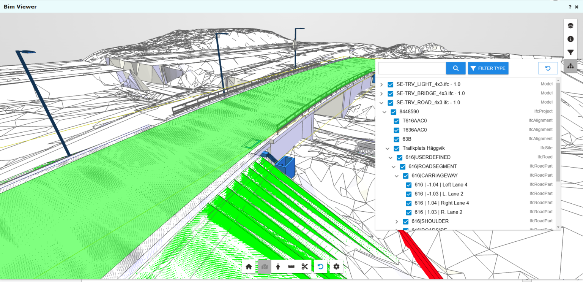Uncheck SE-TRV_LIGHT_4x3.ifc model checkbox
The image size is (583, 282).
tap(390, 84)
